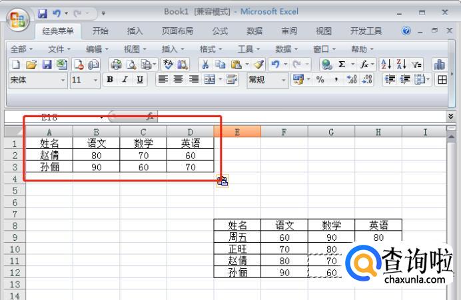461x300 pixels.
Task: Open the 编辑 classic menu
Action: 97,49
